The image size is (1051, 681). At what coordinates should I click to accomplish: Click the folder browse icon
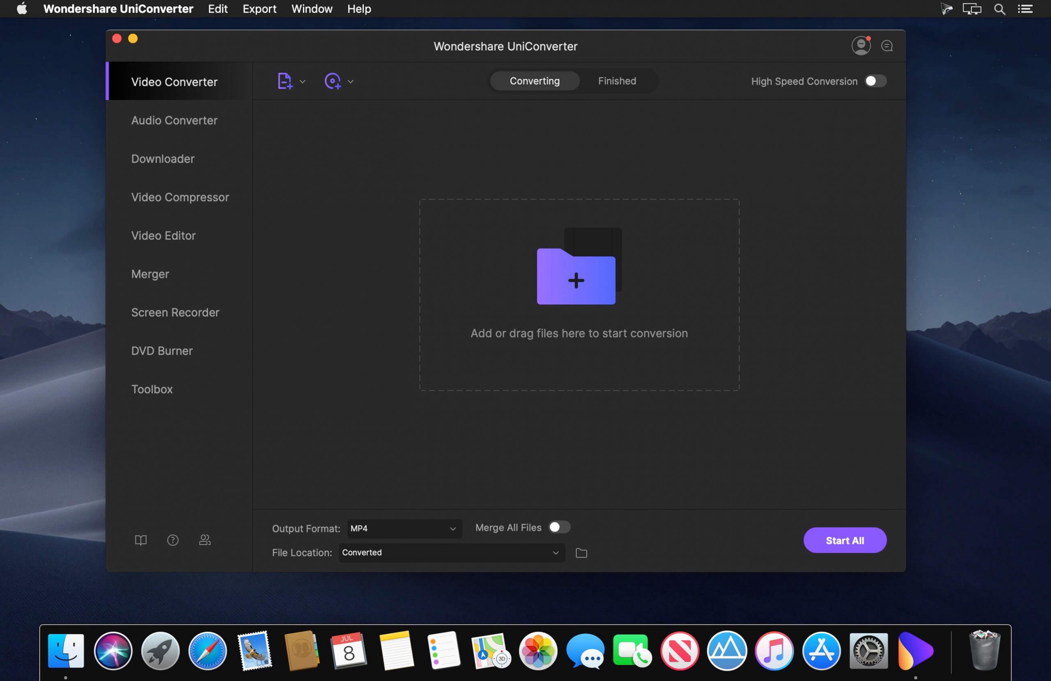pyautogui.click(x=581, y=552)
